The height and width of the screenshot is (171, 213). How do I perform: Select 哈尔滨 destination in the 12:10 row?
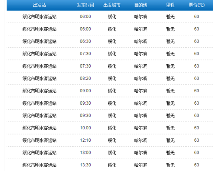tap(141, 140)
